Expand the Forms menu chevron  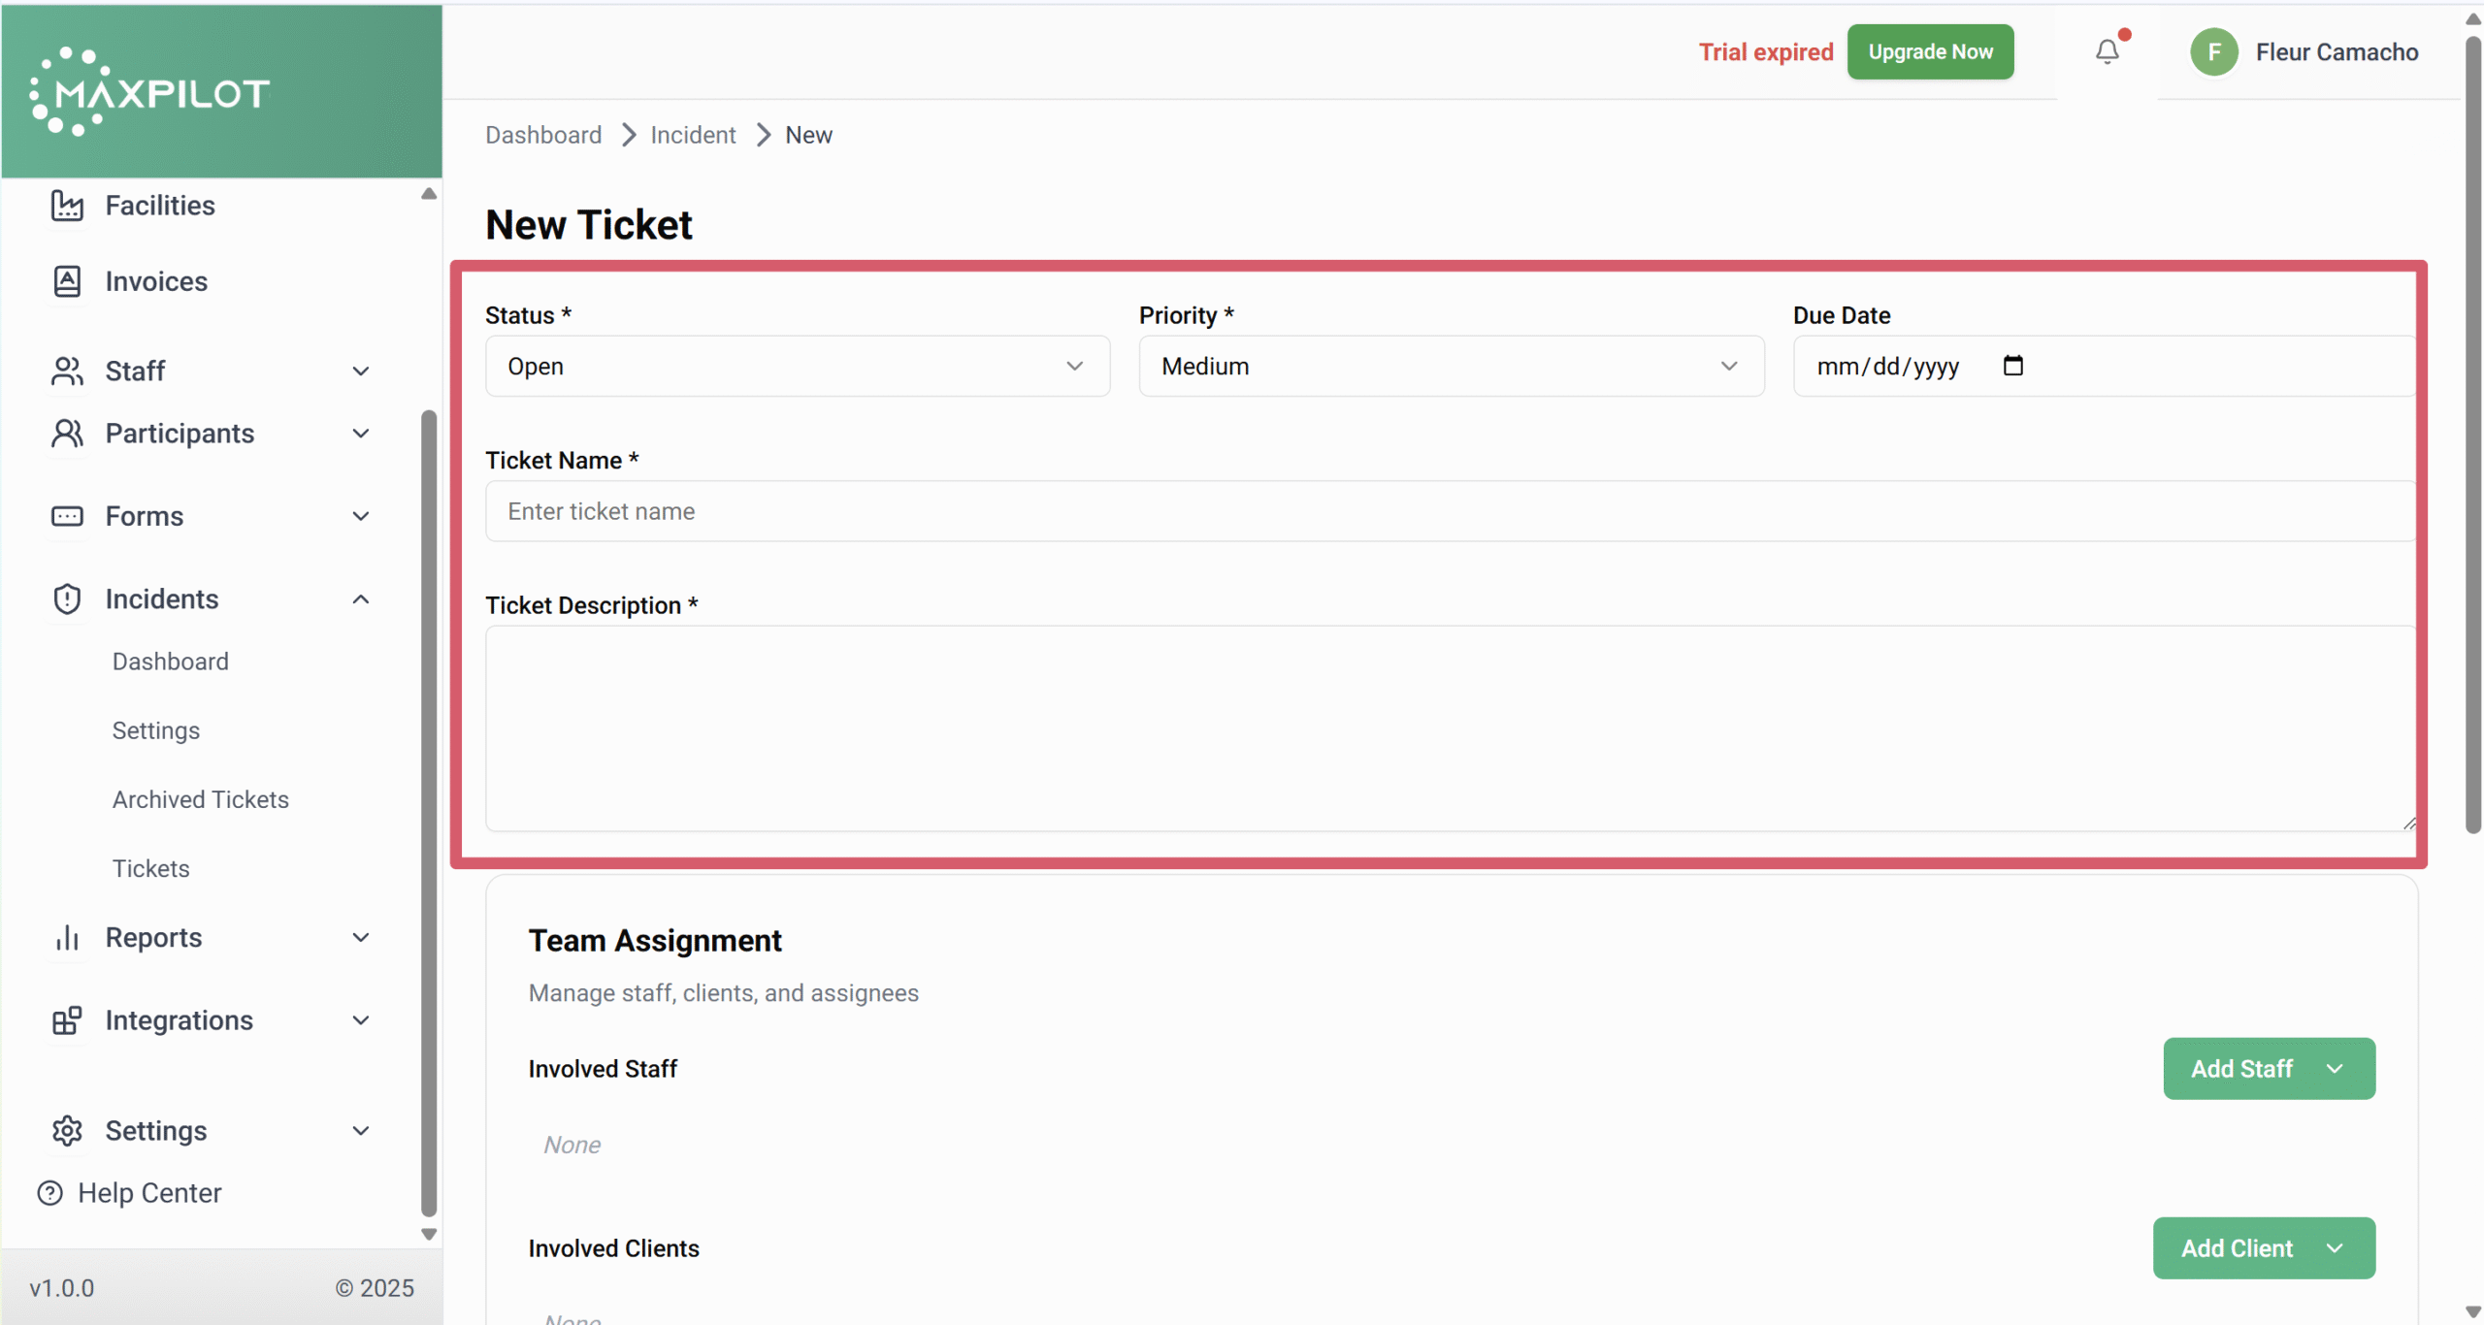[361, 516]
